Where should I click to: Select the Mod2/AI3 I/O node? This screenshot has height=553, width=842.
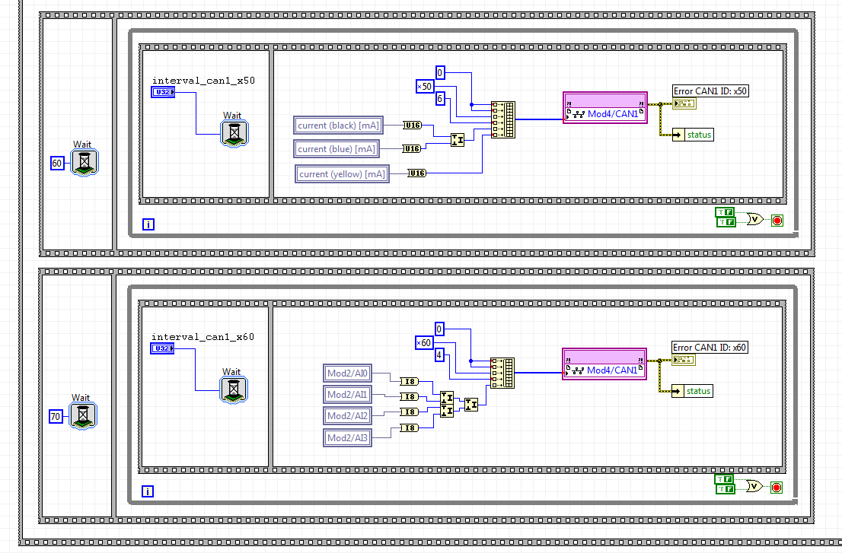coord(347,437)
